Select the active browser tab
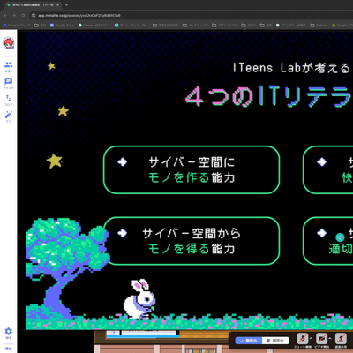Screen dimensions: 353x353 tap(33, 5)
